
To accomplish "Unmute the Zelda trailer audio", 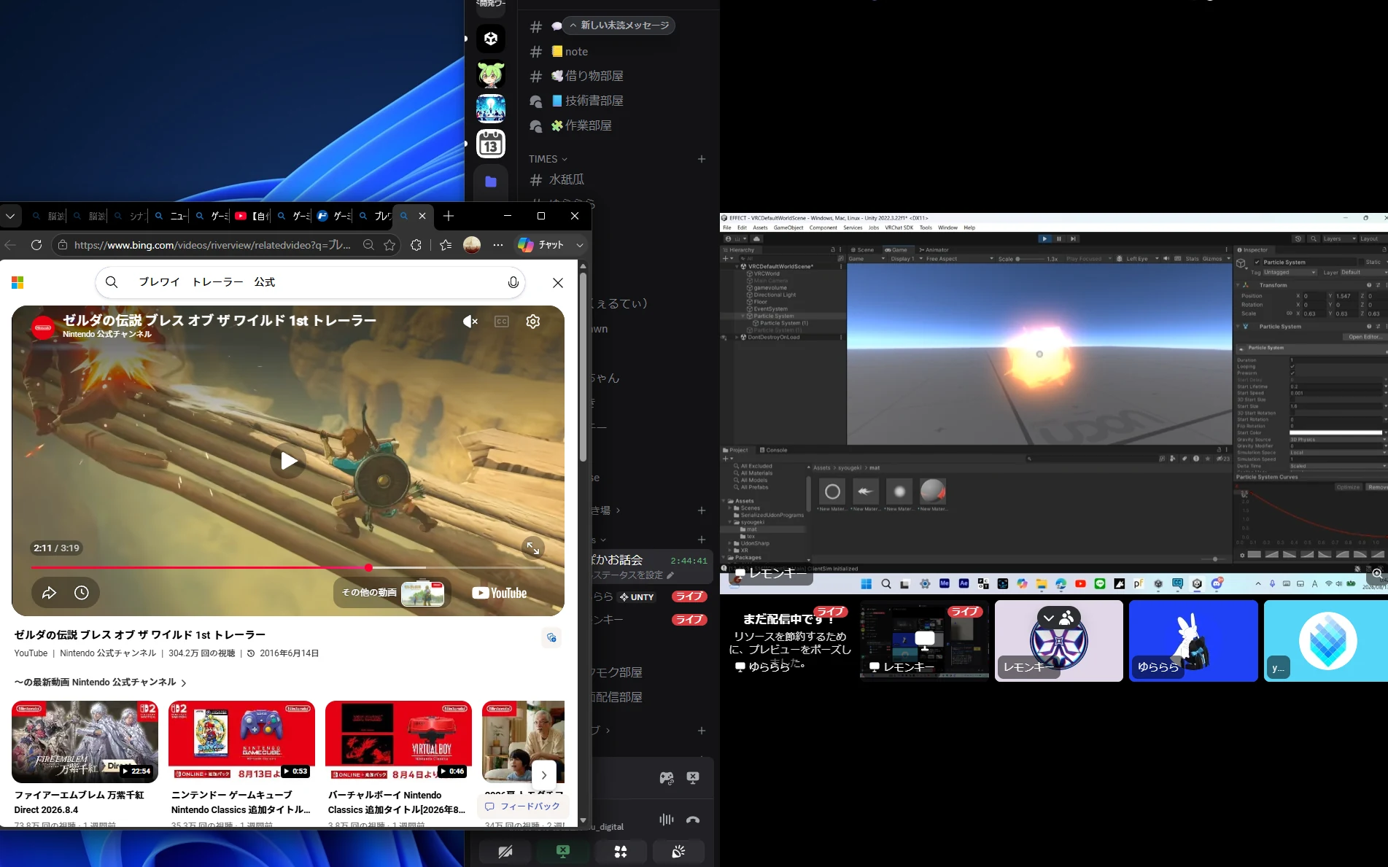I will (470, 322).
